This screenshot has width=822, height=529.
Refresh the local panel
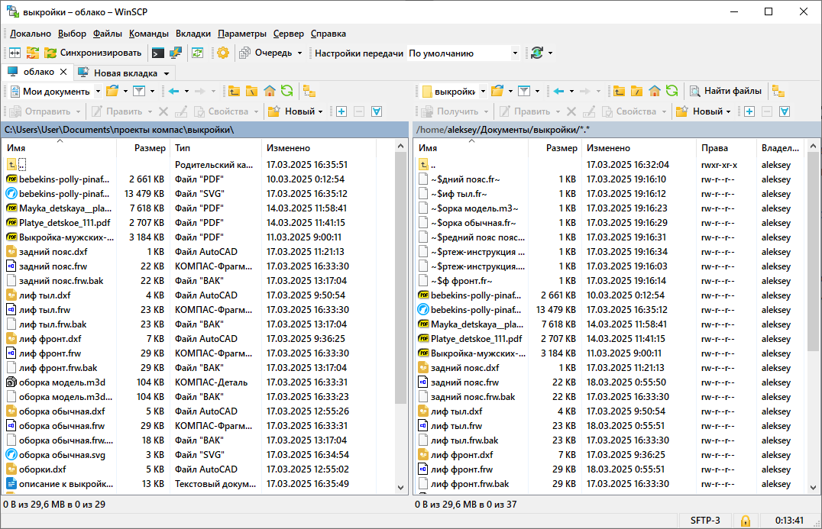coord(286,91)
